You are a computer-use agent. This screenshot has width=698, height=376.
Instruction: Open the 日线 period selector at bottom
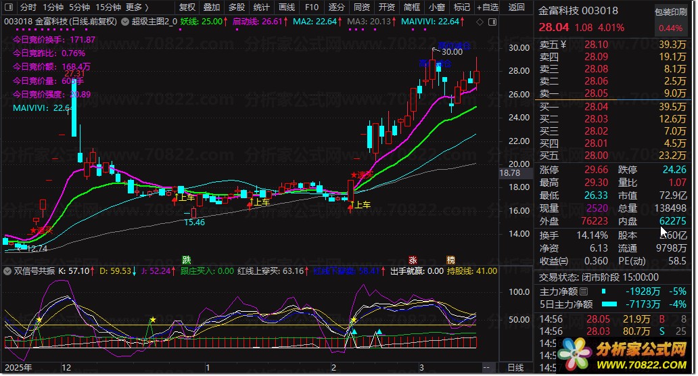[515, 367]
